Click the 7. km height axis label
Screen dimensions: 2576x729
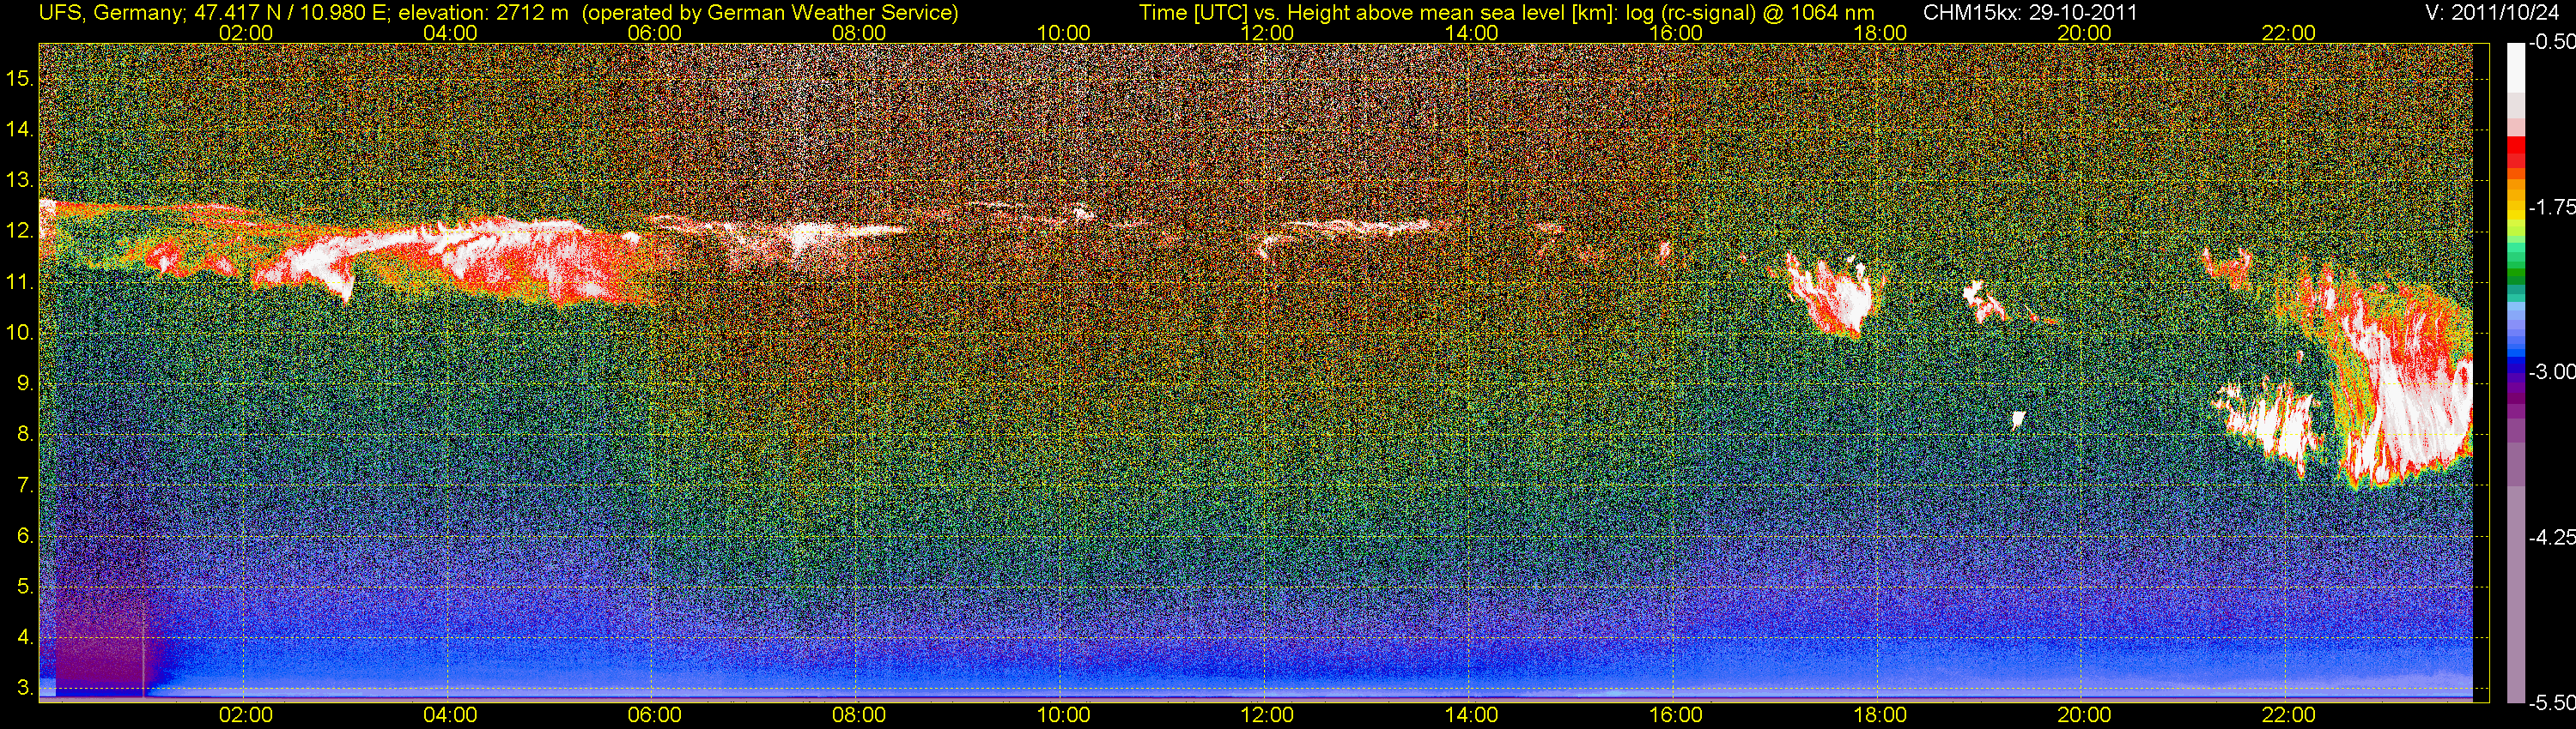point(24,485)
